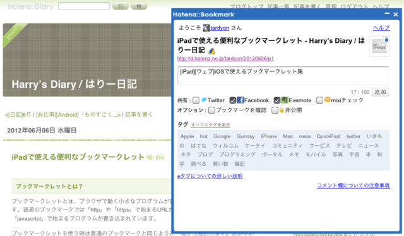Click the lock icon beside 非公開
404x236 pixels.
(x=282, y=110)
